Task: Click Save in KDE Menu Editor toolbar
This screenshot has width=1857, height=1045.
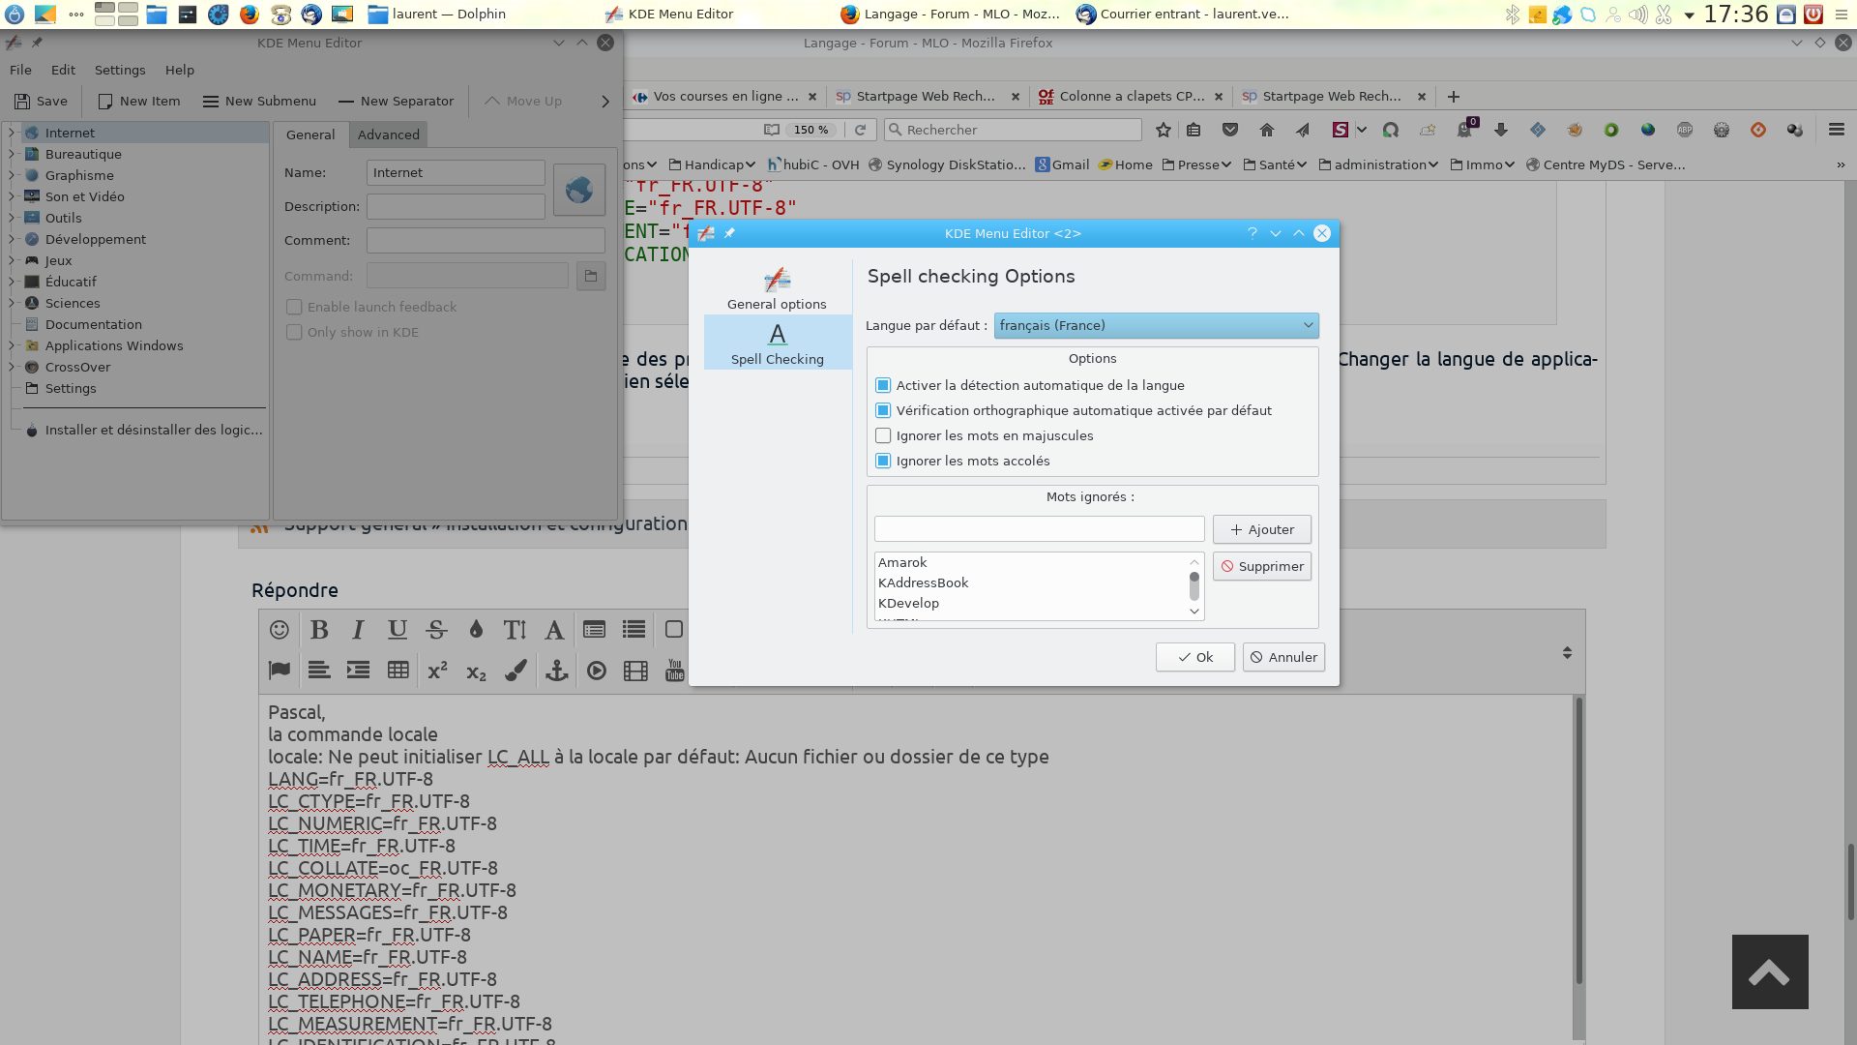Action: coord(41,101)
